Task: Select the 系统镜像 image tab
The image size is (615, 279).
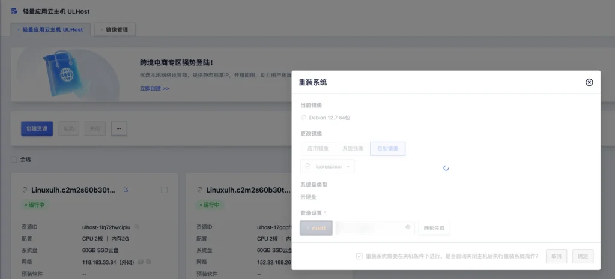Action: coord(353,148)
